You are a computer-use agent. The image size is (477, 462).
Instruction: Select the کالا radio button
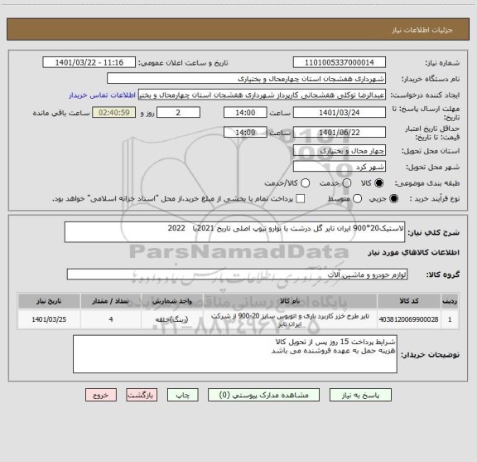tap(379, 182)
